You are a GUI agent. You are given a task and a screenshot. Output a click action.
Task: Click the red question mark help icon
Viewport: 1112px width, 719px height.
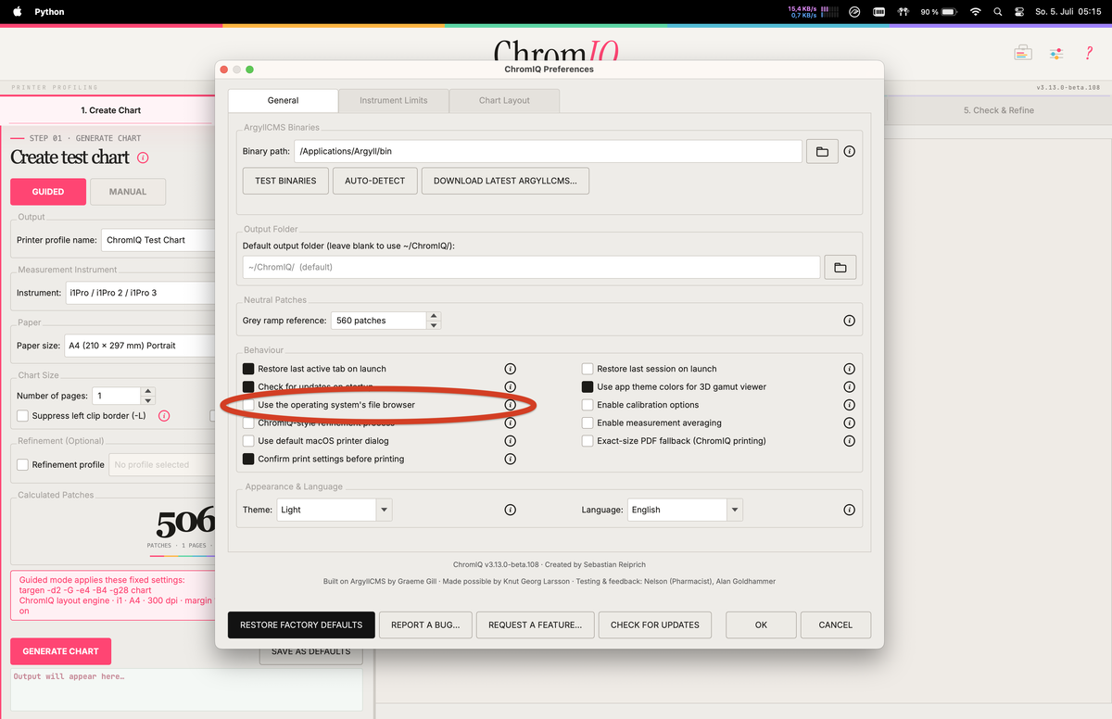coord(1089,53)
